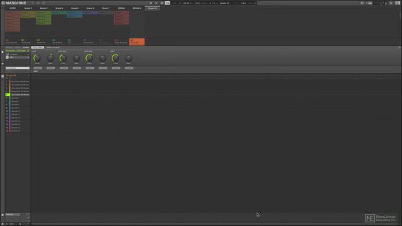Select group C1 in the arranger
The image size is (402, 226).
[x=43, y=41]
